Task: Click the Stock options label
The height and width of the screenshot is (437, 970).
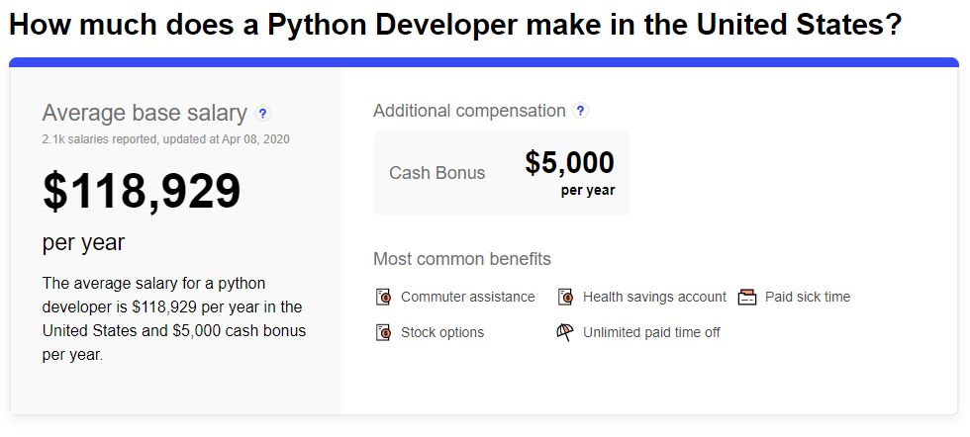Action: (x=442, y=332)
